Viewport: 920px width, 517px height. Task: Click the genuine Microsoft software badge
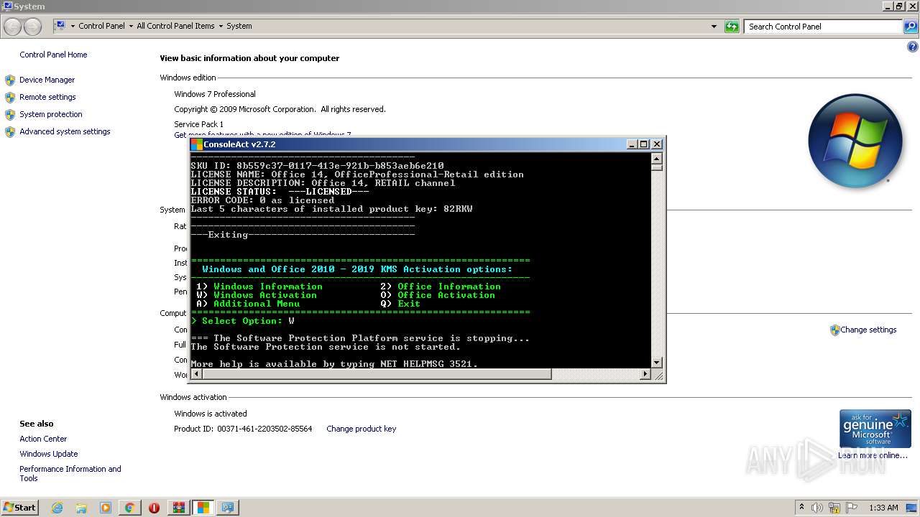pyautogui.click(x=875, y=429)
